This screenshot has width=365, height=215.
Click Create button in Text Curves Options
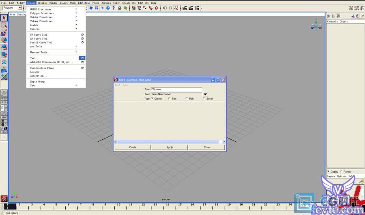133,147
